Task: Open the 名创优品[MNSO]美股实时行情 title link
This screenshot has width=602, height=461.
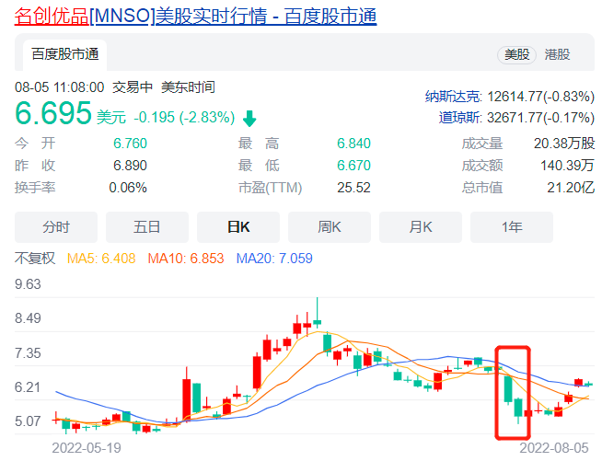Action: pyautogui.click(x=195, y=17)
